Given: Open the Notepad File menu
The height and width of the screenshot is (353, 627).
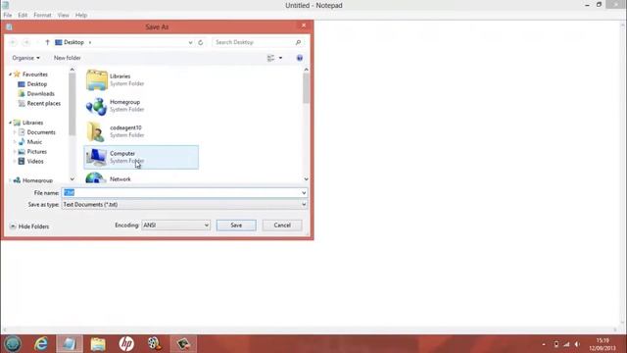Looking at the screenshot, I should click(x=8, y=16).
